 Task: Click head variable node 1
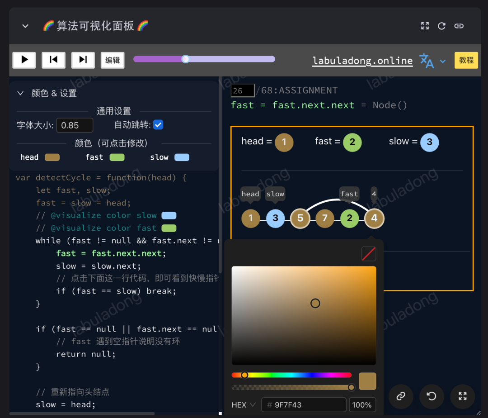tap(284, 142)
